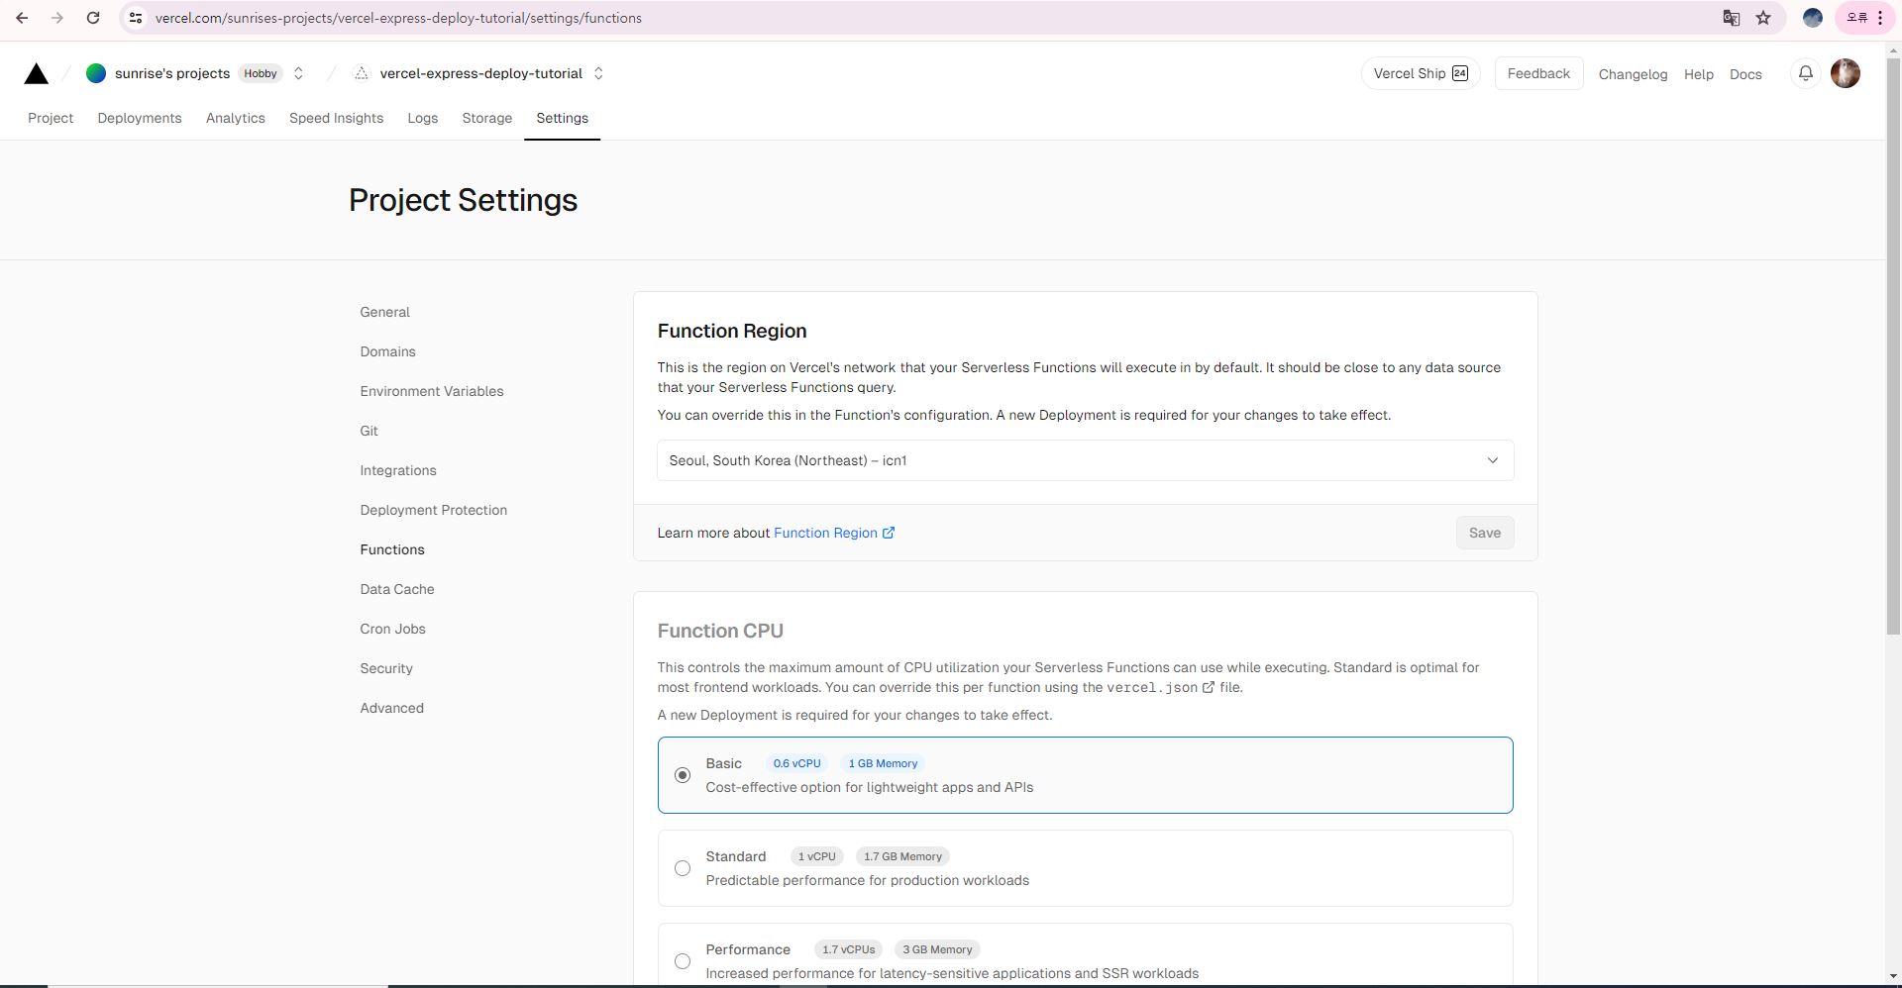
Task: Open the Help link
Action: pos(1698,74)
